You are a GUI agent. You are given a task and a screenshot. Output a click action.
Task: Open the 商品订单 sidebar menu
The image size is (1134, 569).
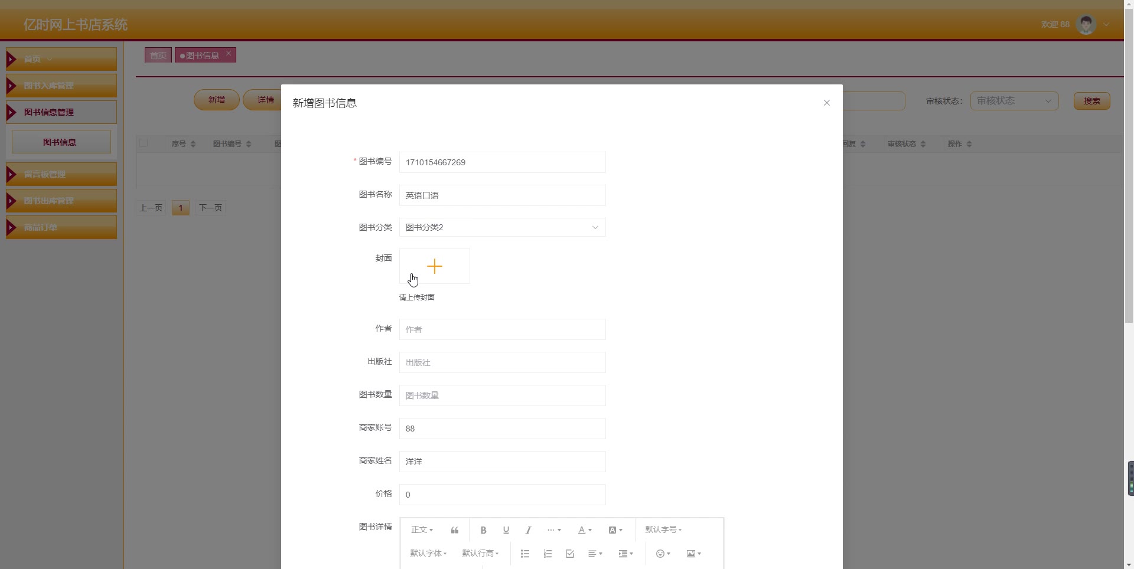coord(61,227)
